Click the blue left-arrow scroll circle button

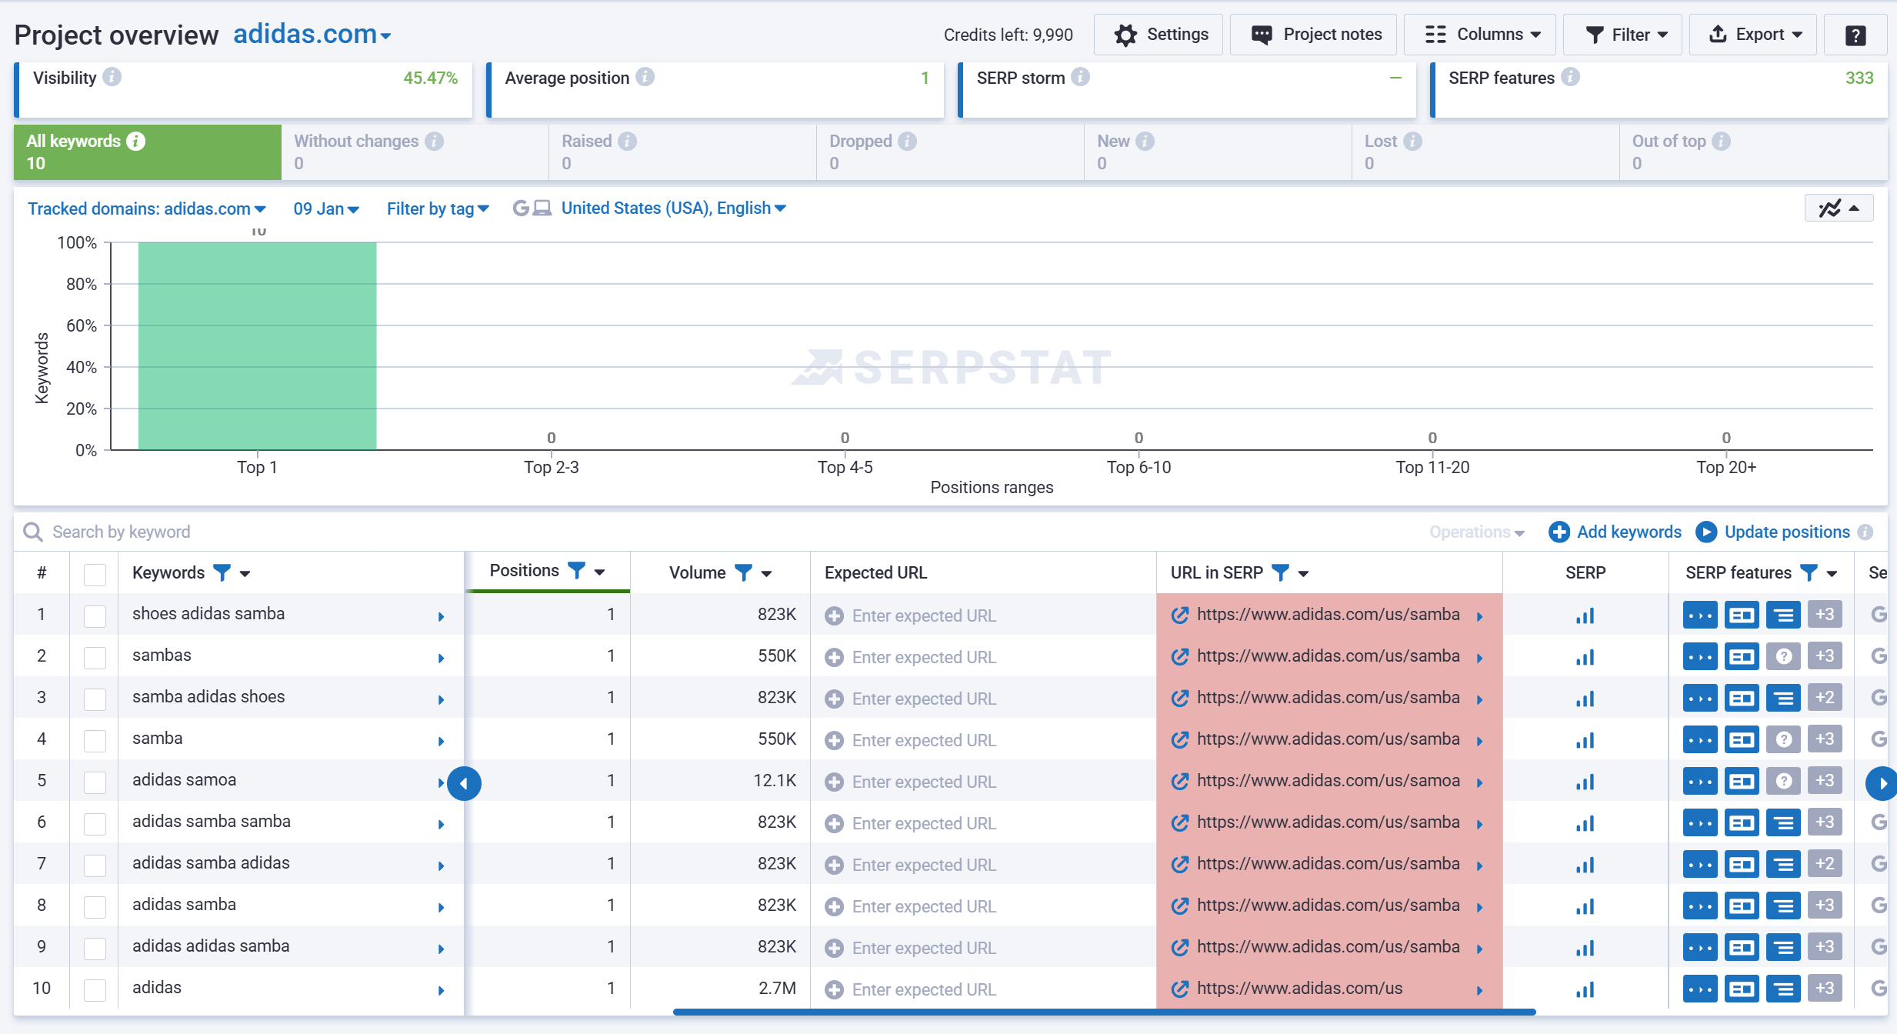464,783
